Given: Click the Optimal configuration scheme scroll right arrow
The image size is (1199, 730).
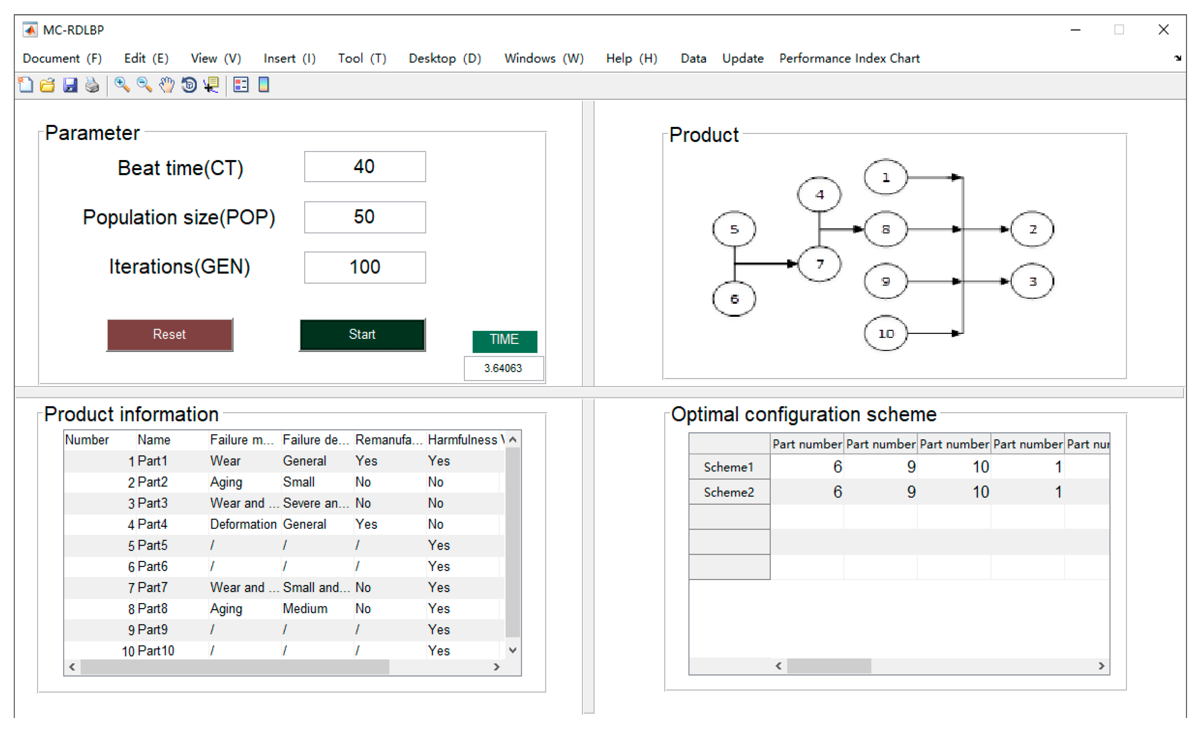Looking at the screenshot, I should coord(1101,666).
